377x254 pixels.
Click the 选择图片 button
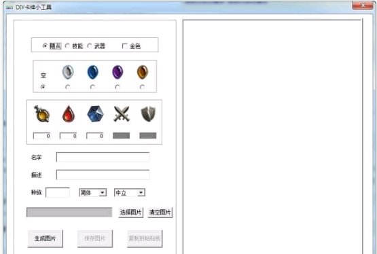pos(131,213)
